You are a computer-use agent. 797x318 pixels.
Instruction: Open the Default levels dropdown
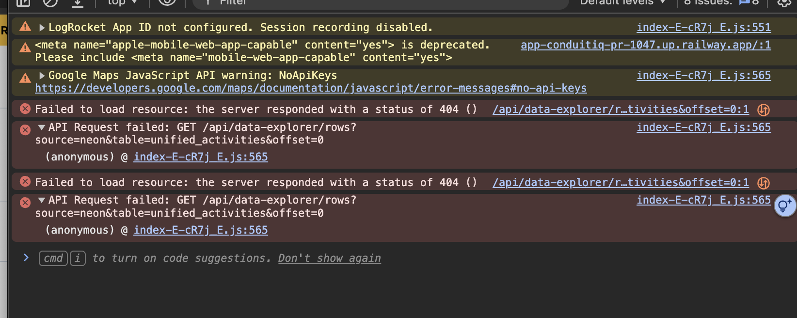pyautogui.click(x=623, y=2)
